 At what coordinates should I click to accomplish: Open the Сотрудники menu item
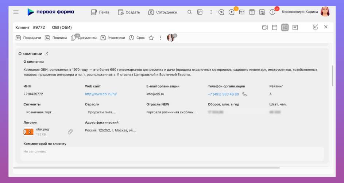[162, 12]
